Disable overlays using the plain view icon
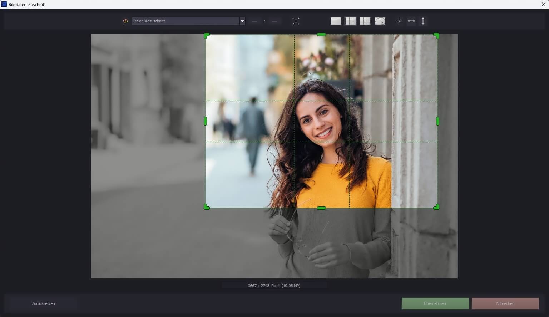This screenshot has height=317, width=549. coord(336,21)
